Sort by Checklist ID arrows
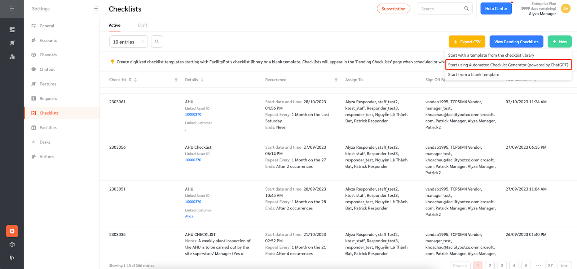The width and height of the screenshot is (577, 269). click(136, 80)
